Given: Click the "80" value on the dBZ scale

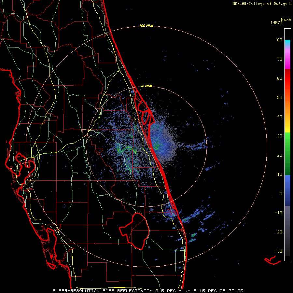Looking at the screenshot, I should point(280,40).
